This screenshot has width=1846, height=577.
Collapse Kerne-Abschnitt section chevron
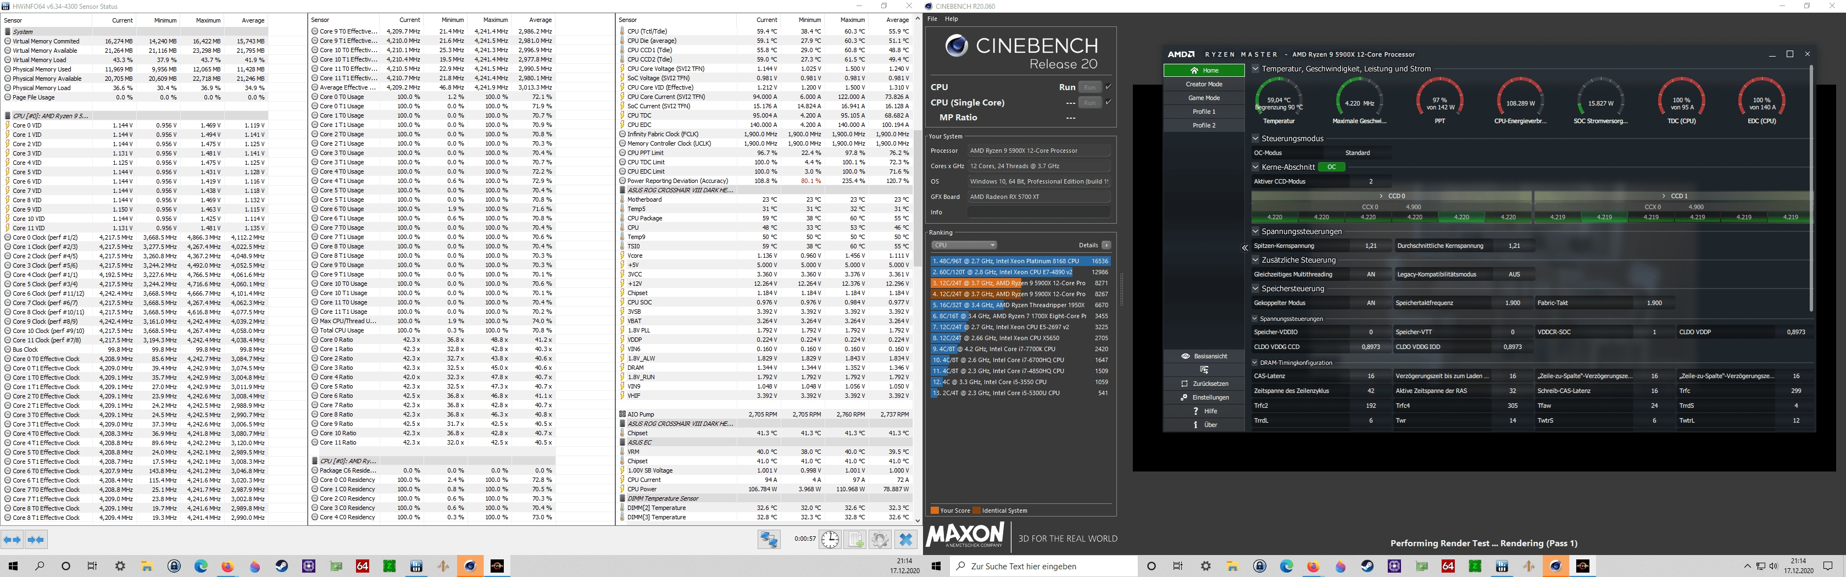click(x=1255, y=167)
